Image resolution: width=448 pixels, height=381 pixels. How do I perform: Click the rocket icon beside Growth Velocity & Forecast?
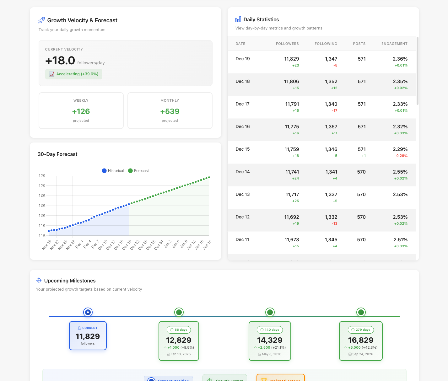[41, 20]
